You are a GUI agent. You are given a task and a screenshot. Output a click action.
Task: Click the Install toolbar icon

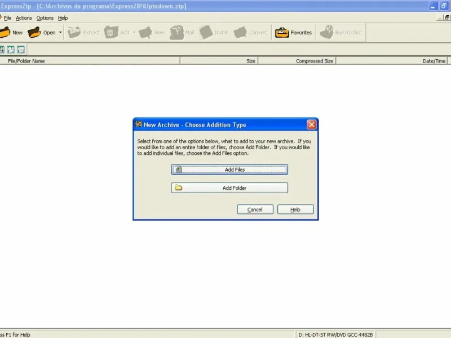point(214,33)
